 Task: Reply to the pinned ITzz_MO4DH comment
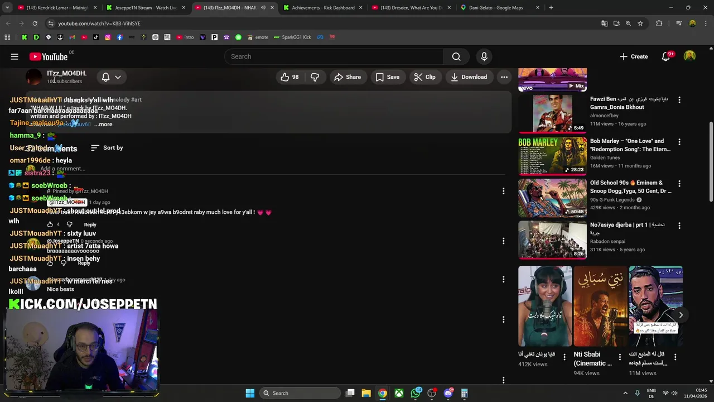tap(90, 224)
